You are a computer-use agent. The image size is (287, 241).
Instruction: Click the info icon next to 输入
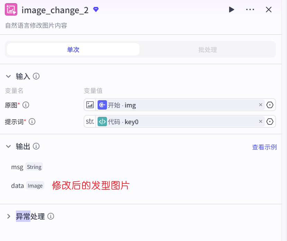[36, 76]
